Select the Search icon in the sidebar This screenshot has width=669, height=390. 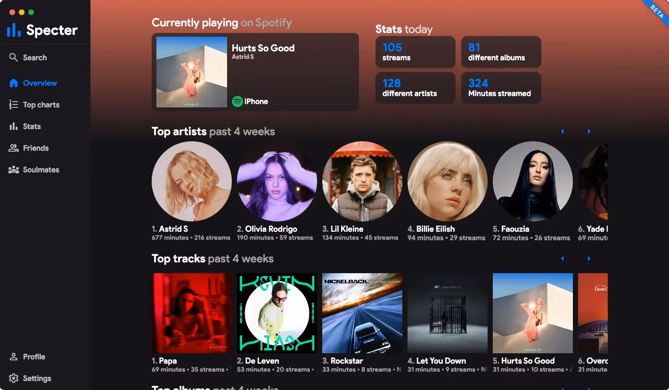14,57
